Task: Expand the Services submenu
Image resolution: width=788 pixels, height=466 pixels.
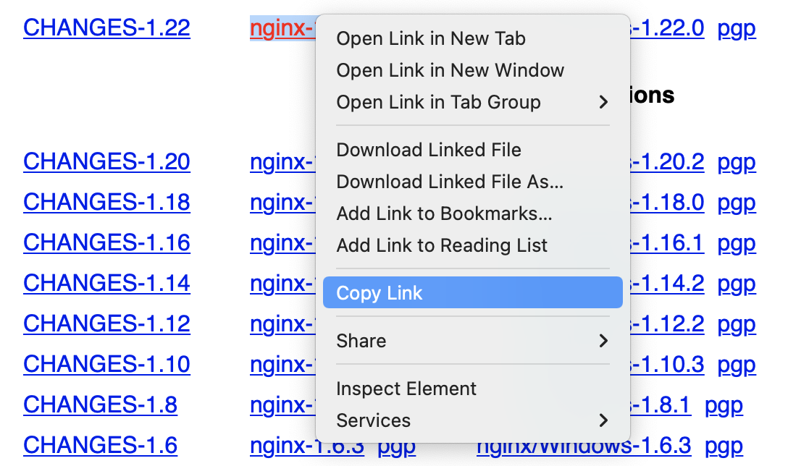Action: (472, 420)
